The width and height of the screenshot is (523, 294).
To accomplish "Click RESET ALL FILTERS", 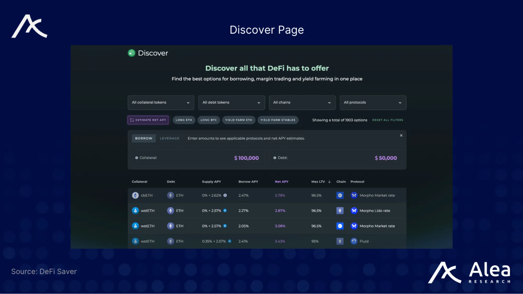I will (387, 120).
